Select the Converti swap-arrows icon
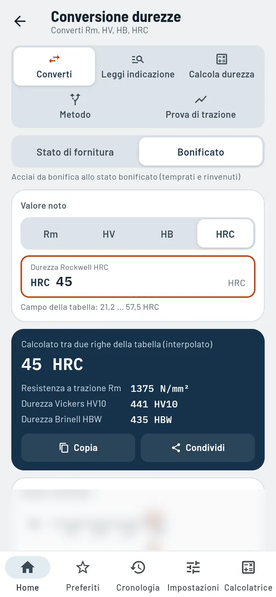 (54, 59)
